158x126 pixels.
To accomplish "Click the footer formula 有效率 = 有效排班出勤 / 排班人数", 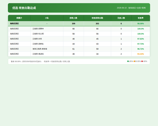I will [57, 61].
